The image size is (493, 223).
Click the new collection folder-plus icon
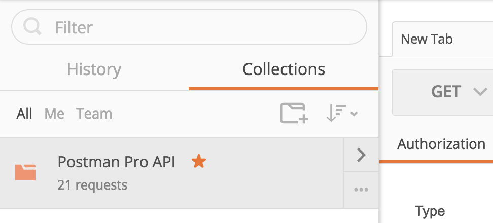pyautogui.click(x=294, y=113)
